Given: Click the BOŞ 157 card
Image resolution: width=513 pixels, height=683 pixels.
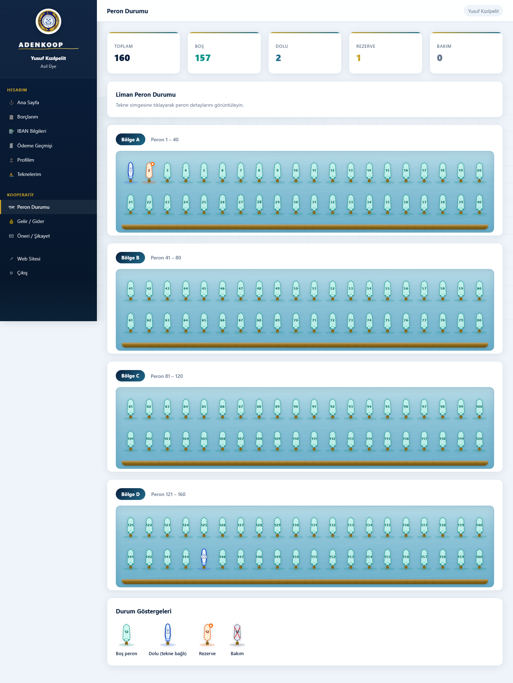Looking at the screenshot, I should coord(224,53).
